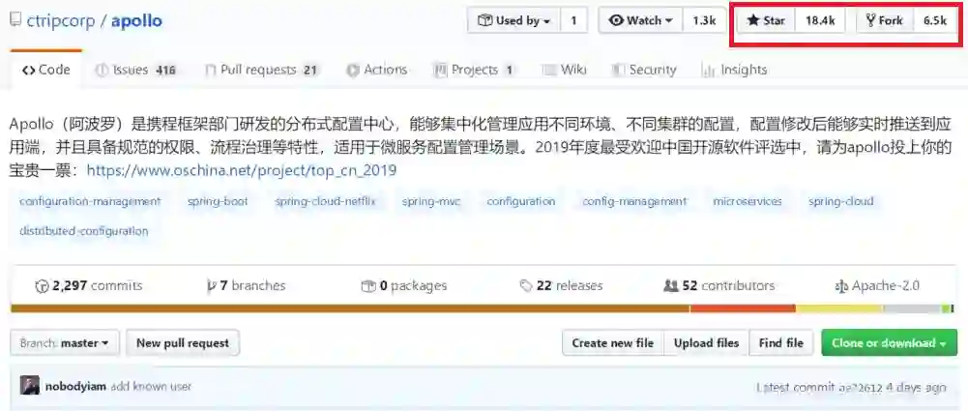
Task: Select the configuration topic tag
Action: [x=521, y=201]
